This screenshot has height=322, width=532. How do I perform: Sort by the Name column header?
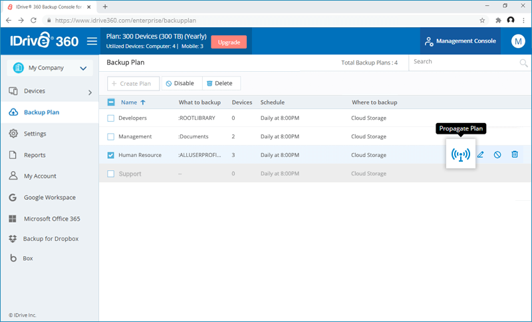pos(128,102)
